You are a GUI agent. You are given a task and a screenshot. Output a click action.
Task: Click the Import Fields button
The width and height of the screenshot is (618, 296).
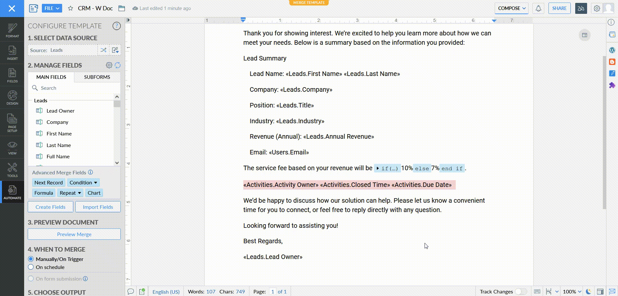point(98,207)
